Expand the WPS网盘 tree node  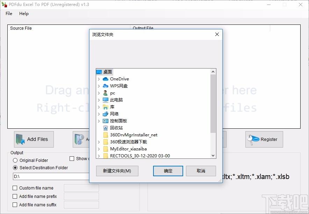click(99, 86)
